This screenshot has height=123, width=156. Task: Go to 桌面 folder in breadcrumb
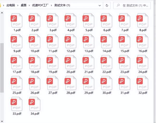pos(24,5)
